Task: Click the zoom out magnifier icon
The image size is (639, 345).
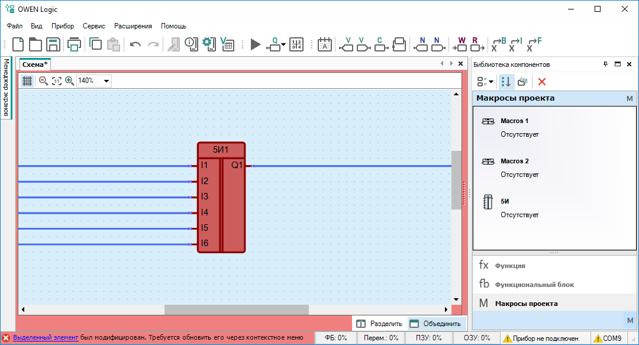Action: tap(43, 80)
